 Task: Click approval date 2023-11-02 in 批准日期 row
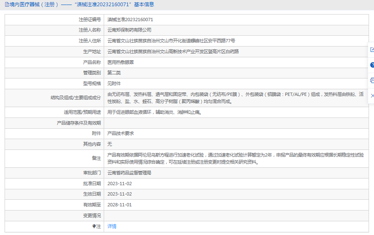pyautogui.click(x=120, y=184)
